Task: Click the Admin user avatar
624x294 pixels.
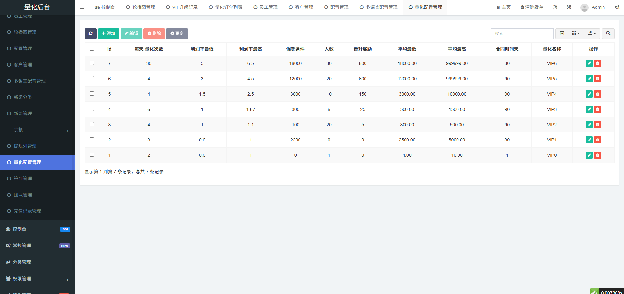Action: tap(584, 7)
